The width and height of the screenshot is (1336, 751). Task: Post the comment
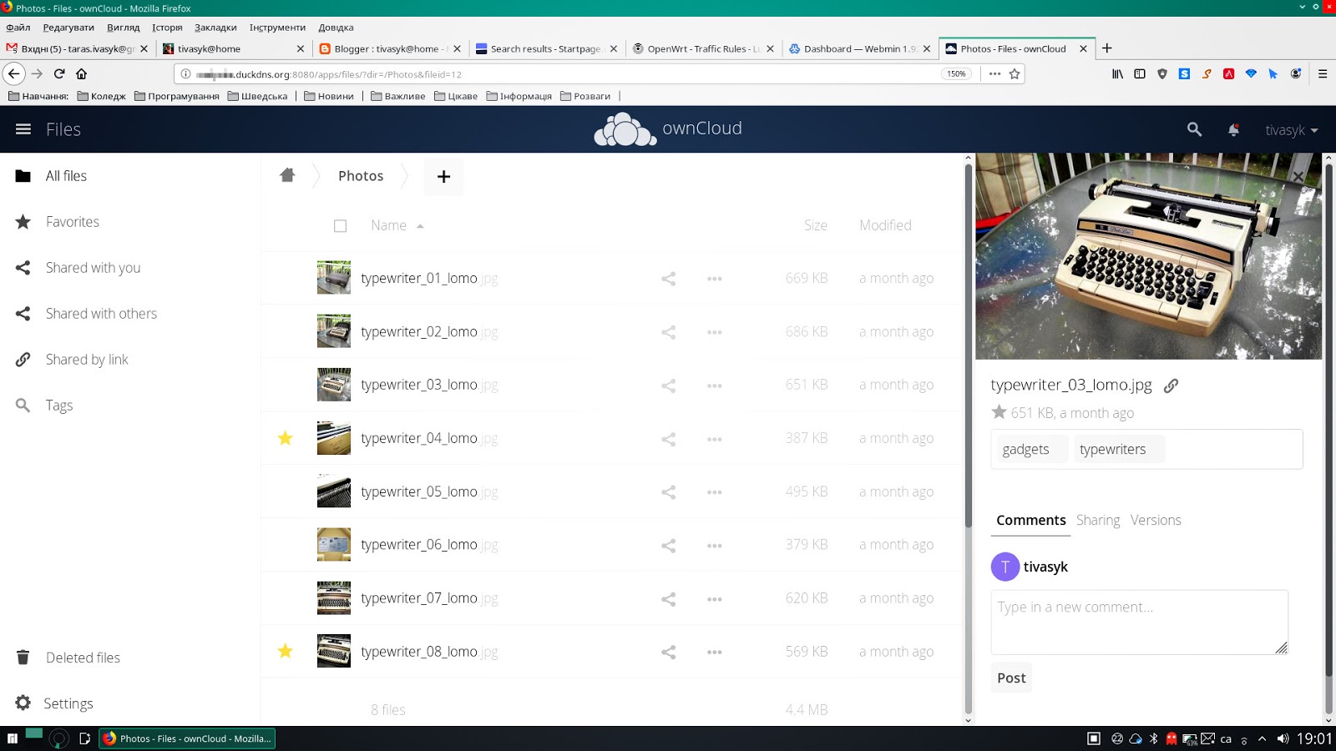click(x=1011, y=678)
